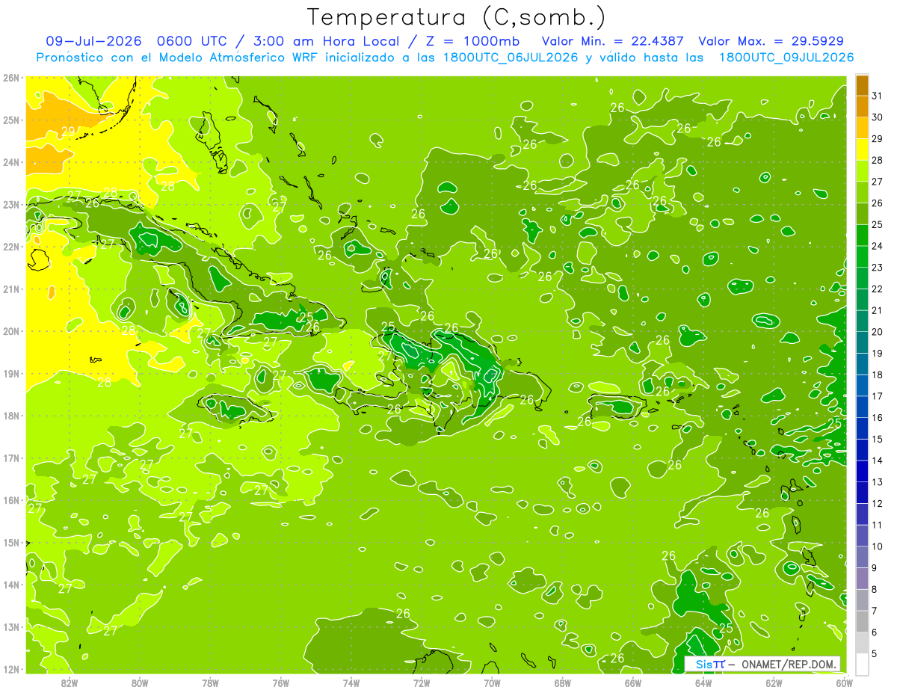Image resolution: width=897 pixels, height=693 pixels.
Task: Pick the teal legend swatch between 19 and 20
Action: tap(862, 342)
